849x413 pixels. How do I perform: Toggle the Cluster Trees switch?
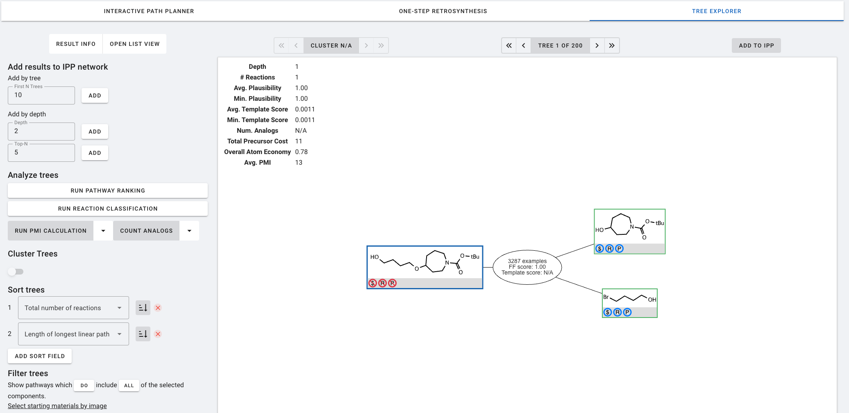(x=16, y=272)
